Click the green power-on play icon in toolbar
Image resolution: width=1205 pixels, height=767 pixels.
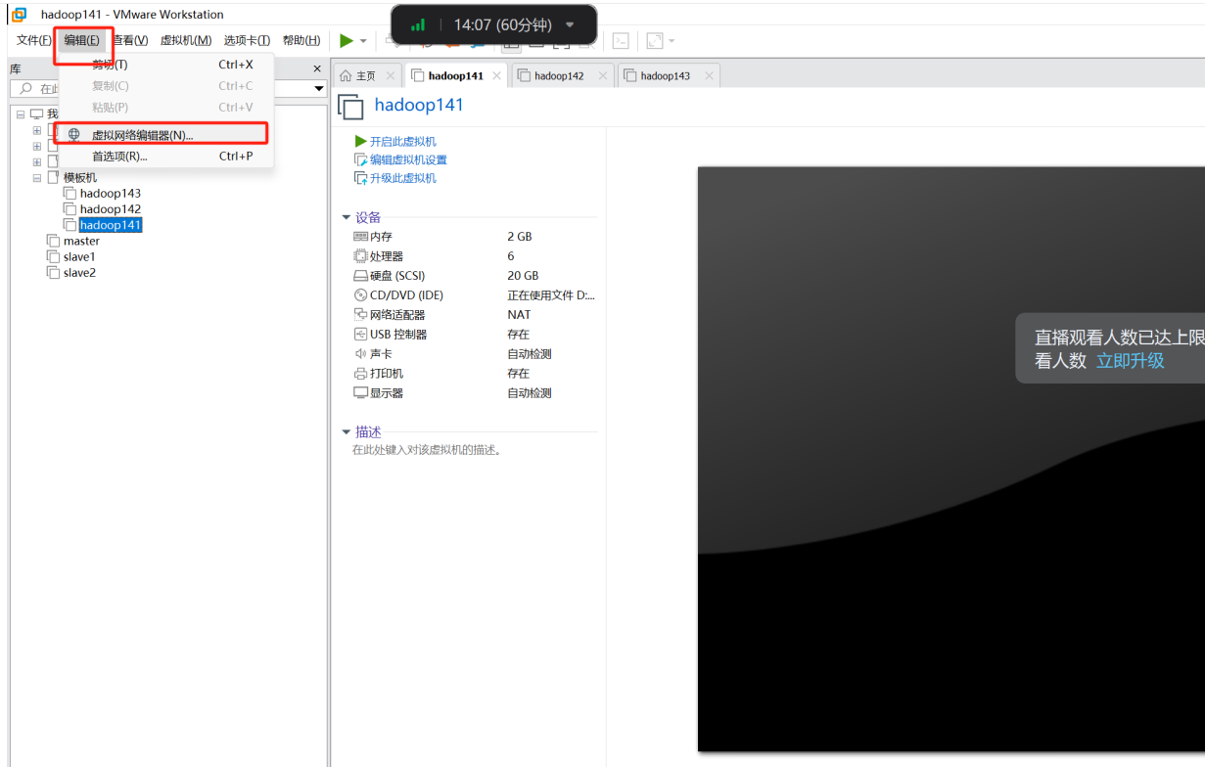tap(347, 40)
